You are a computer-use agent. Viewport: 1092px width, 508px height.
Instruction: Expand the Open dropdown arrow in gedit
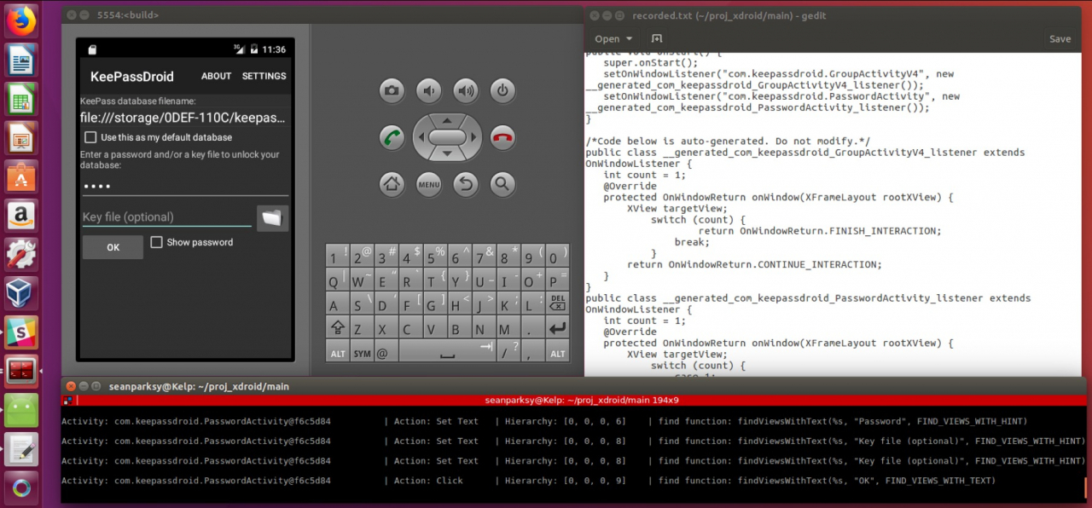[630, 39]
